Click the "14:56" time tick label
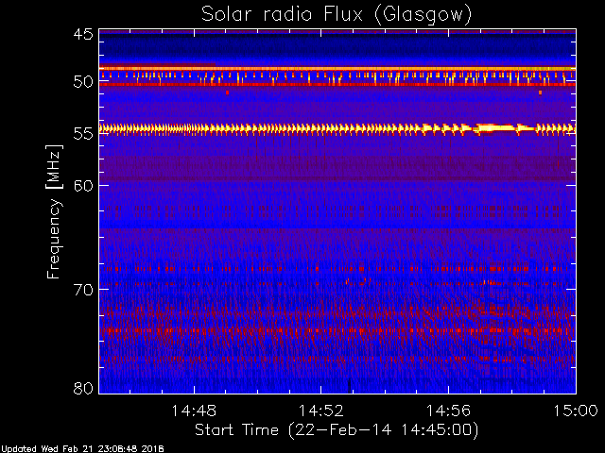Viewport: 605px width, 453px height. [x=448, y=411]
